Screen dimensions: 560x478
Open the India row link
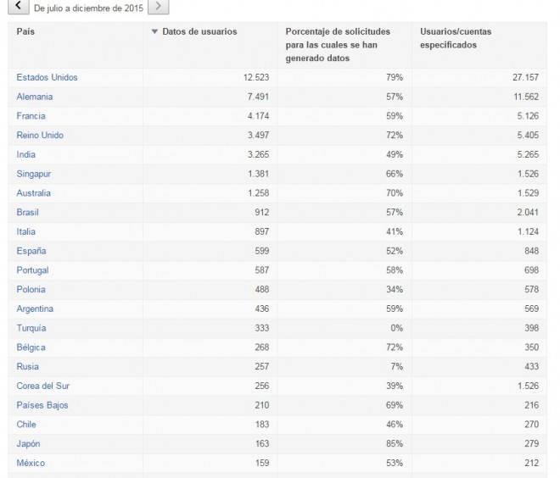coord(25,154)
